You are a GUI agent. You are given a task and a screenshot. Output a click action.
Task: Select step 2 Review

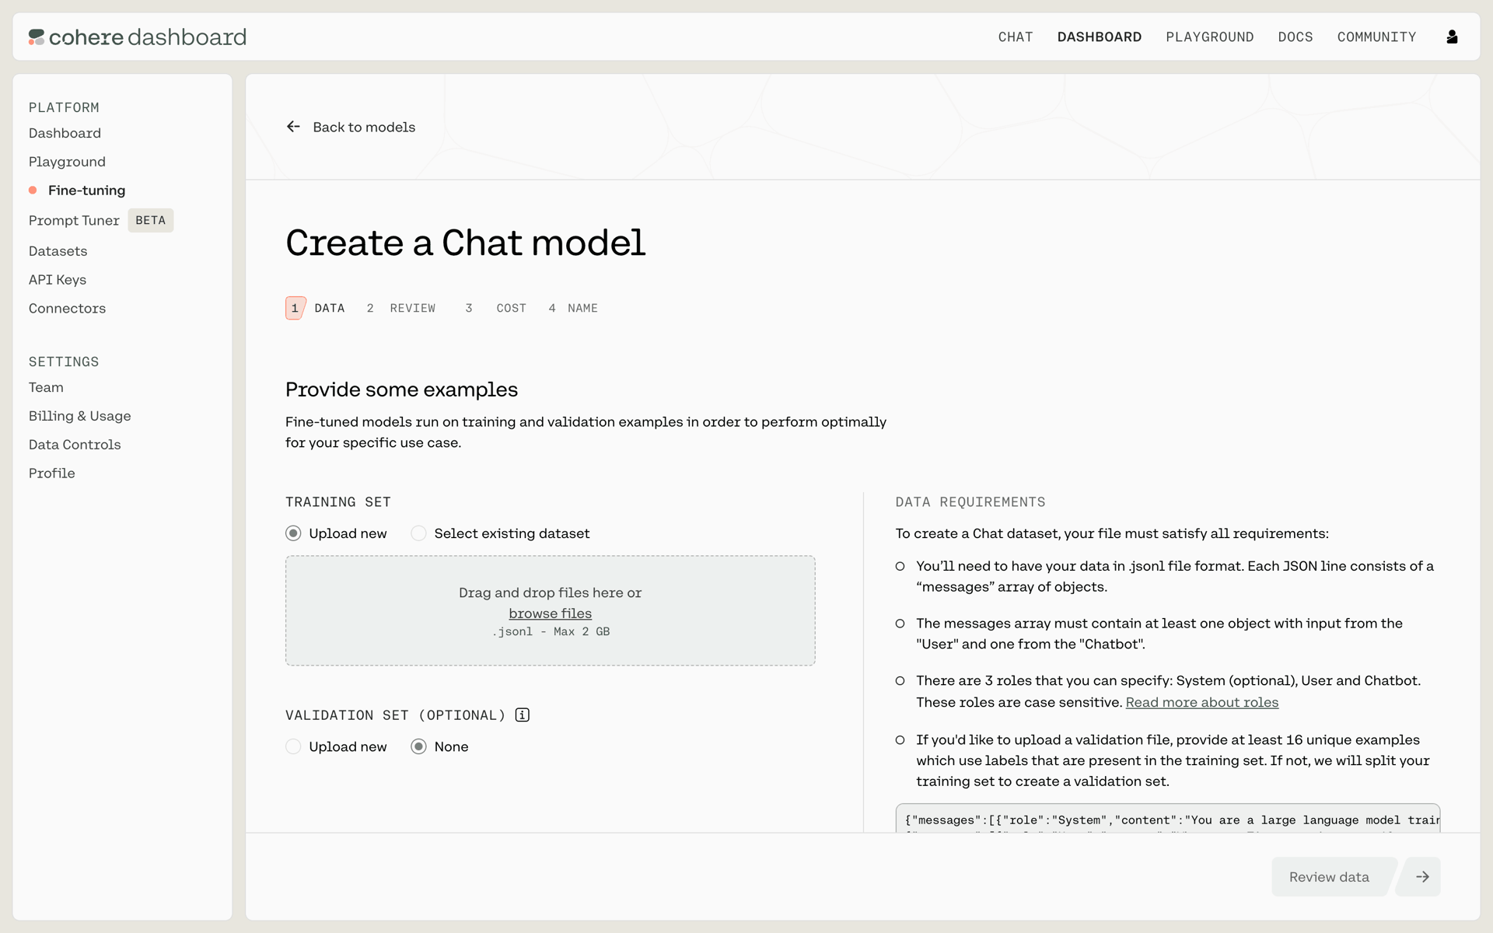(x=401, y=308)
